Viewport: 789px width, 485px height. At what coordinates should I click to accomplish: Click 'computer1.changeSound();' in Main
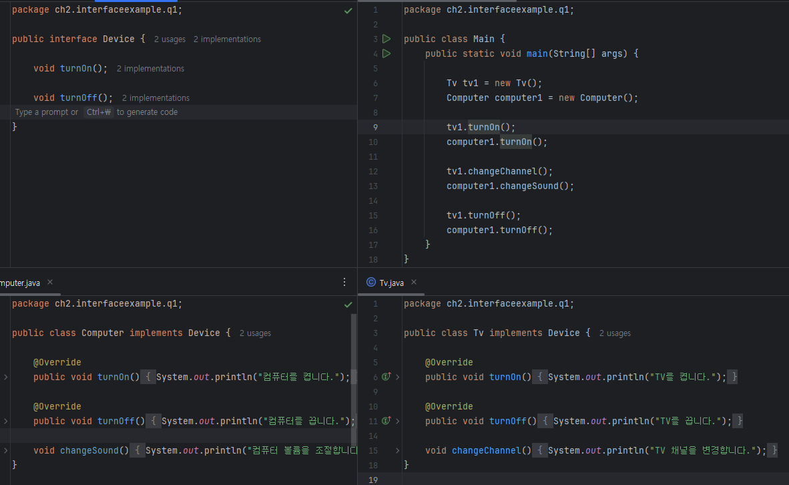(x=510, y=186)
